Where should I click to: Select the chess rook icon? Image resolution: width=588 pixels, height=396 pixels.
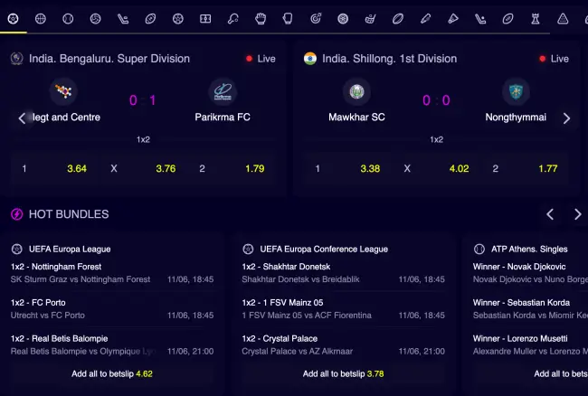point(536,18)
